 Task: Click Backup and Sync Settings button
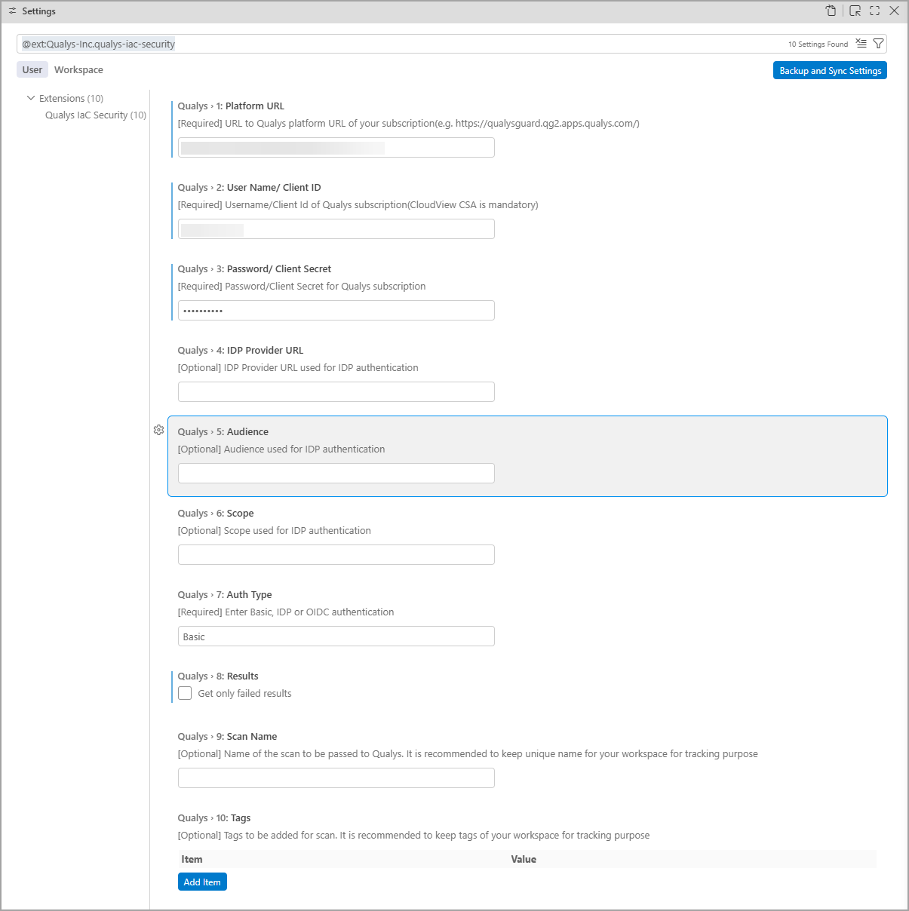click(830, 70)
